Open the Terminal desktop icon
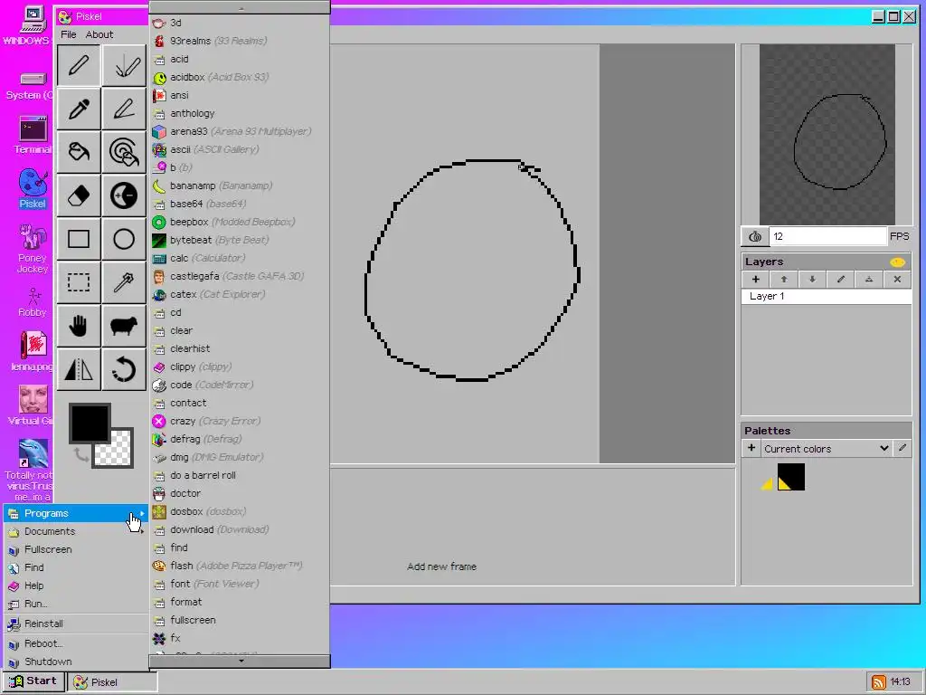 click(33, 136)
